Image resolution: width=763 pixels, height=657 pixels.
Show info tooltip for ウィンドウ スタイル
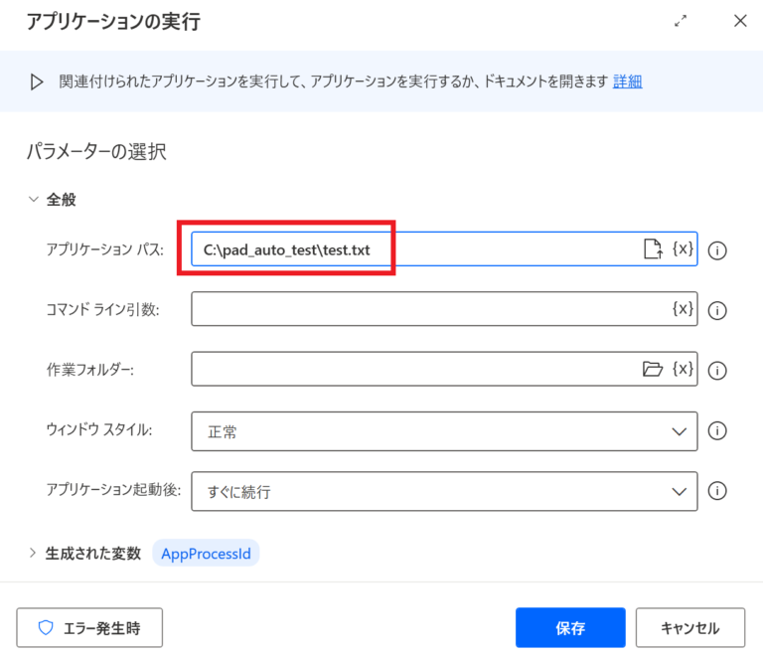(718, 431)
